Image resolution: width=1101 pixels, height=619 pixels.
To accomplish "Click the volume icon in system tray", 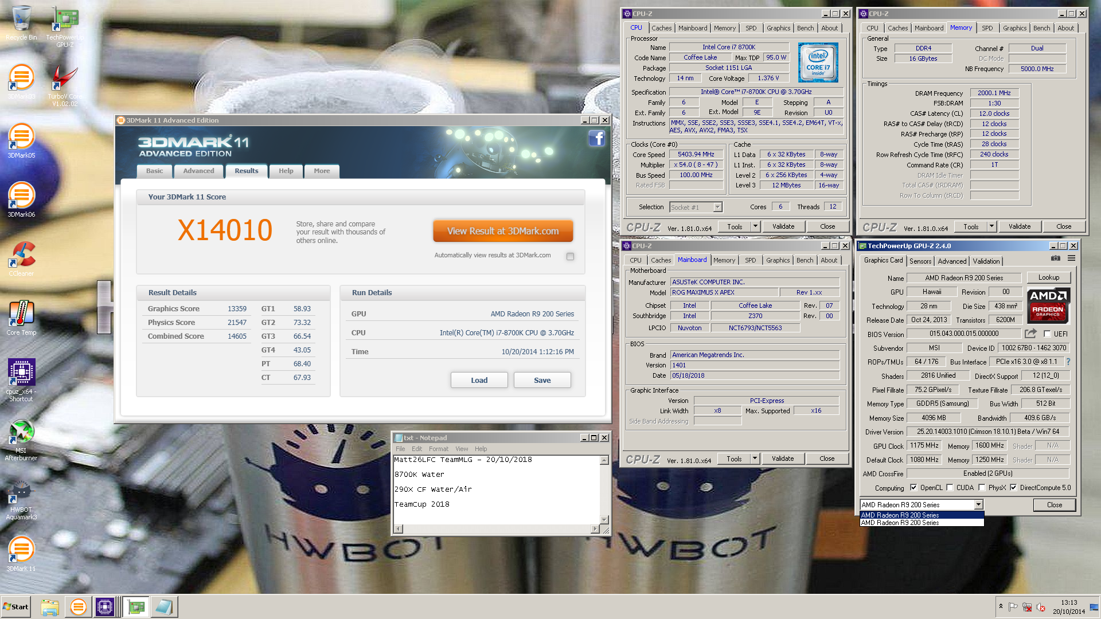I will (x=1041, y=607).
